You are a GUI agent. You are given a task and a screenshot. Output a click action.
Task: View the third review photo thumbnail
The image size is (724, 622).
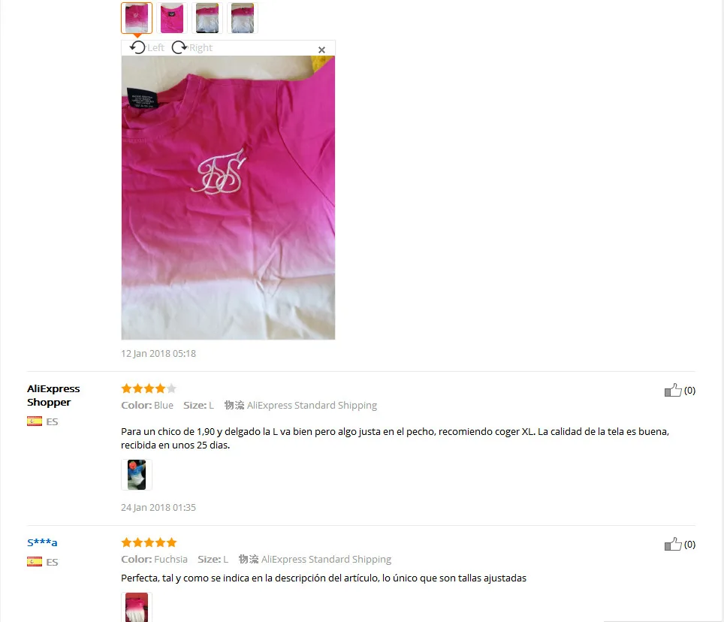pos(207,18)
